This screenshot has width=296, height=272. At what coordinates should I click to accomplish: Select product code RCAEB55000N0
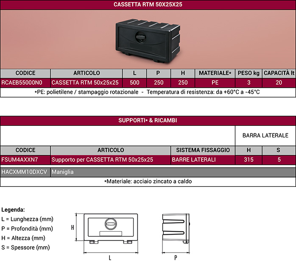22,83
